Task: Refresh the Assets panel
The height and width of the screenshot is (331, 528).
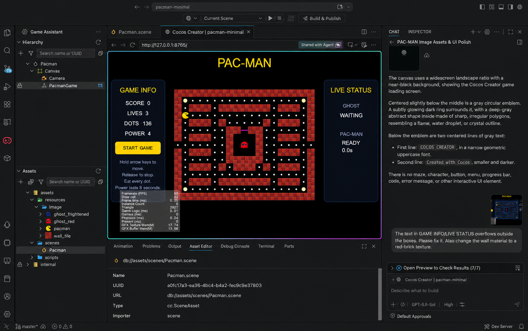Action: pos(98,171)
